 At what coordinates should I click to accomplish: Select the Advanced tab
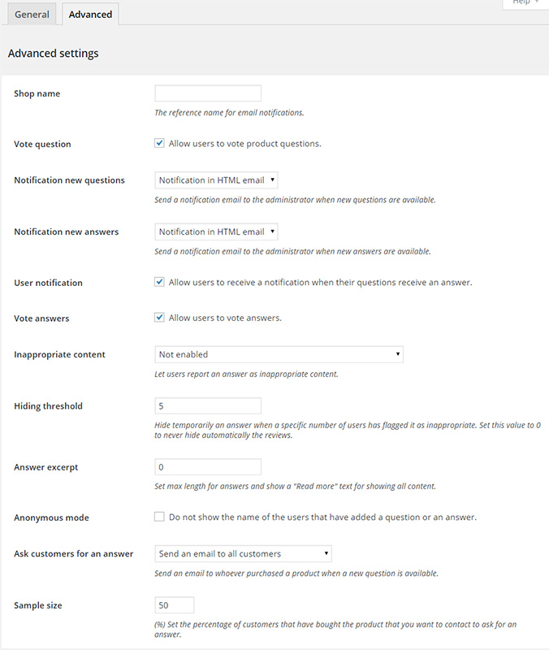click(90, 14)
